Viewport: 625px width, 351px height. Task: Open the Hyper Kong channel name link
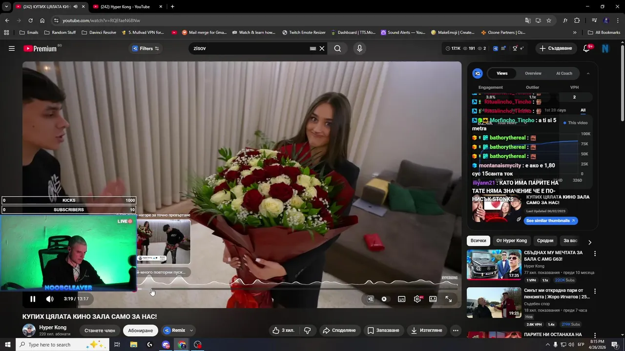(53, 328)
